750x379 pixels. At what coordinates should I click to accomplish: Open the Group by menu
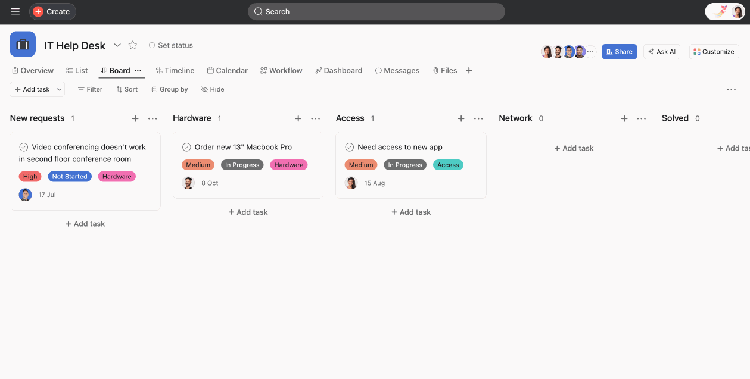[x=169, y=89]
